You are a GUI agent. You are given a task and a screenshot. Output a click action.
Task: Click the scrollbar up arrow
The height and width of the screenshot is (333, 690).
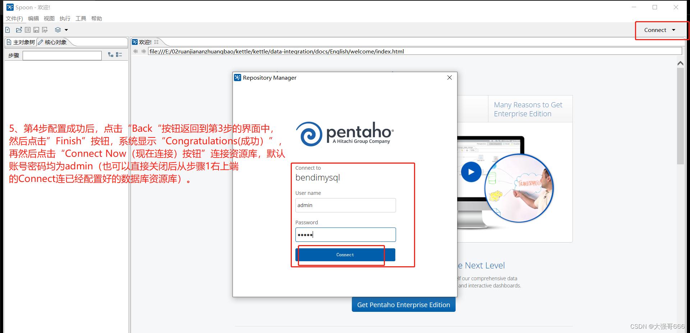point(680,63)
